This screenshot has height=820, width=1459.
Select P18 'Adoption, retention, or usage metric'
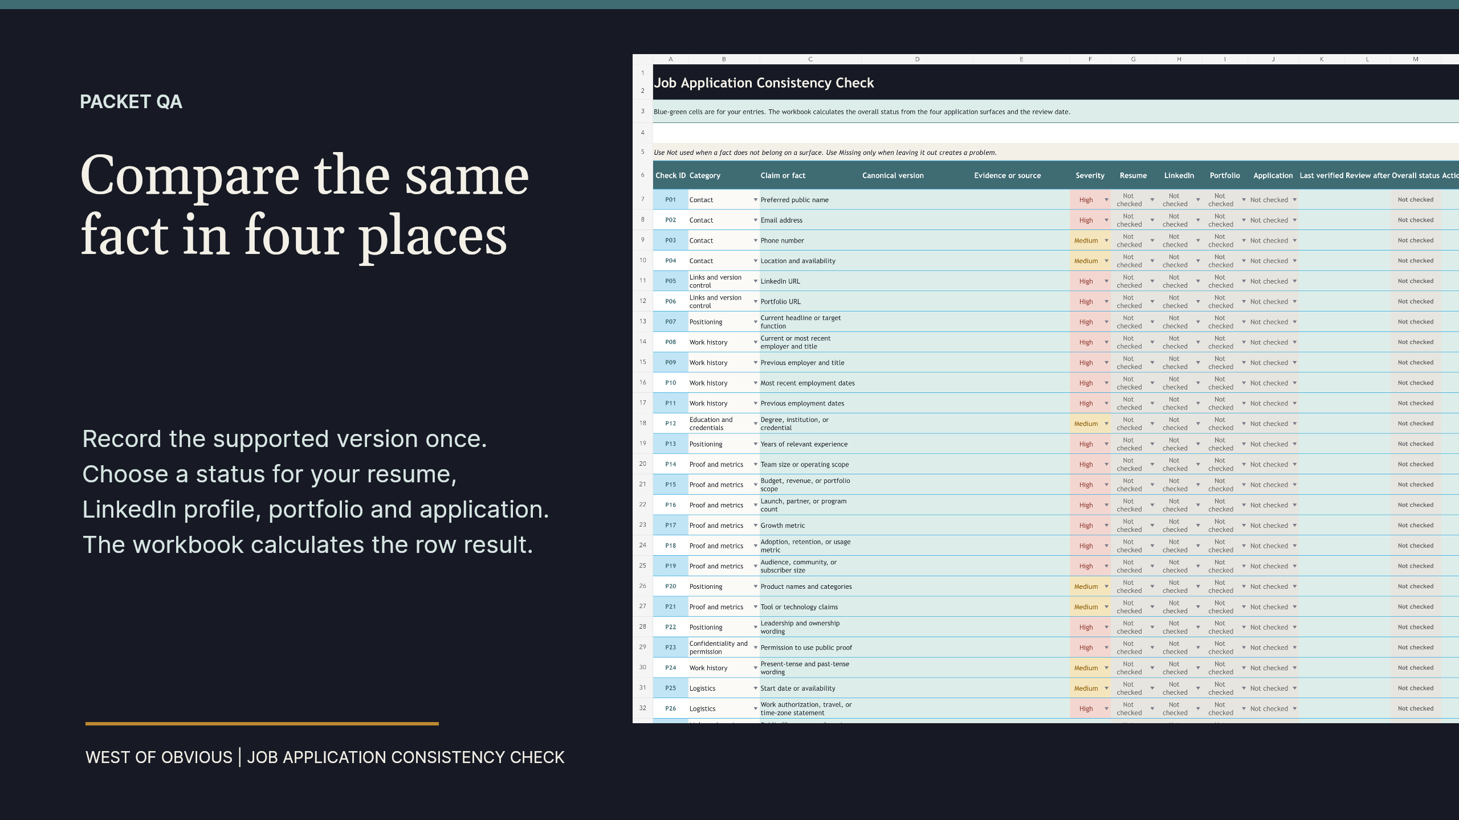pyautogui.click(x=810, y=546)
